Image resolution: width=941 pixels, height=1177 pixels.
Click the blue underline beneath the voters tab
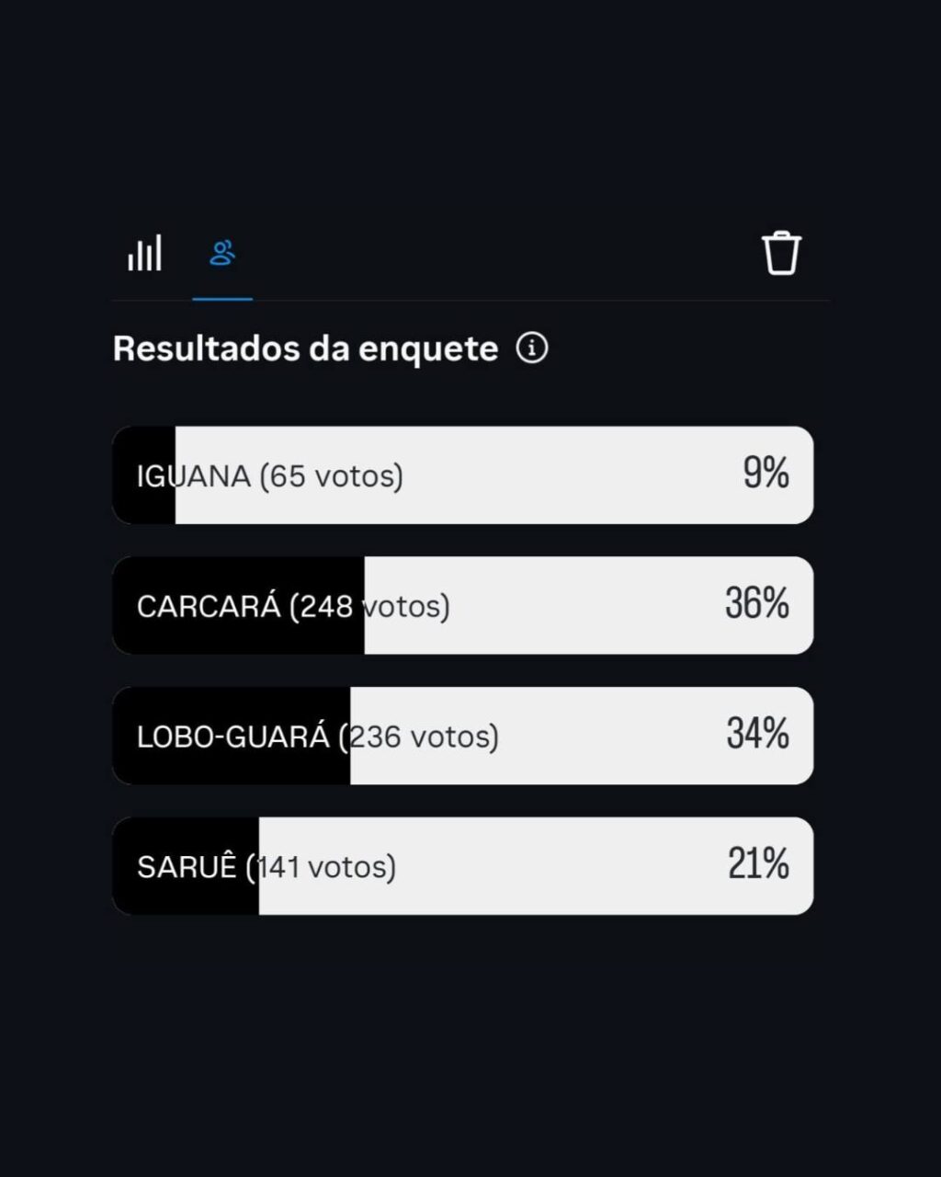point(222,298)
